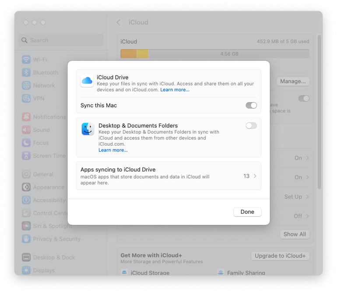This screenshot has width=337, height=293.
Task: Open the General settings pane
Action: point(44,174)
